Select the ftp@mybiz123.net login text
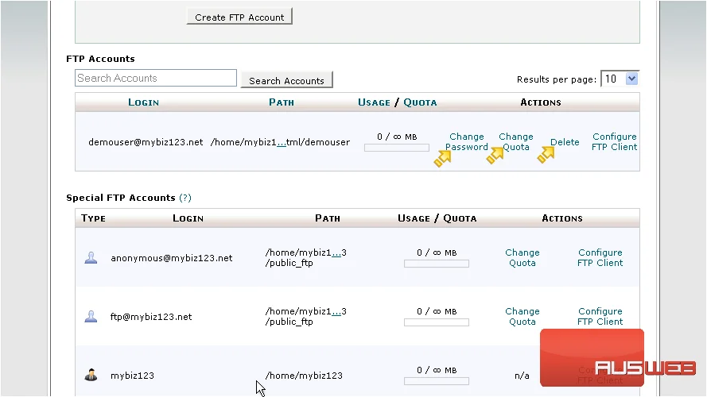This screenshot has height=397, width=707. [151, 317]
